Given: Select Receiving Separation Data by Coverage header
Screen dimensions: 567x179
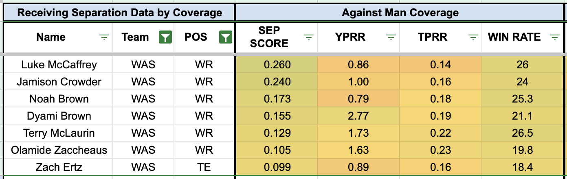Looking at the screenshot, I should (119, 13).
